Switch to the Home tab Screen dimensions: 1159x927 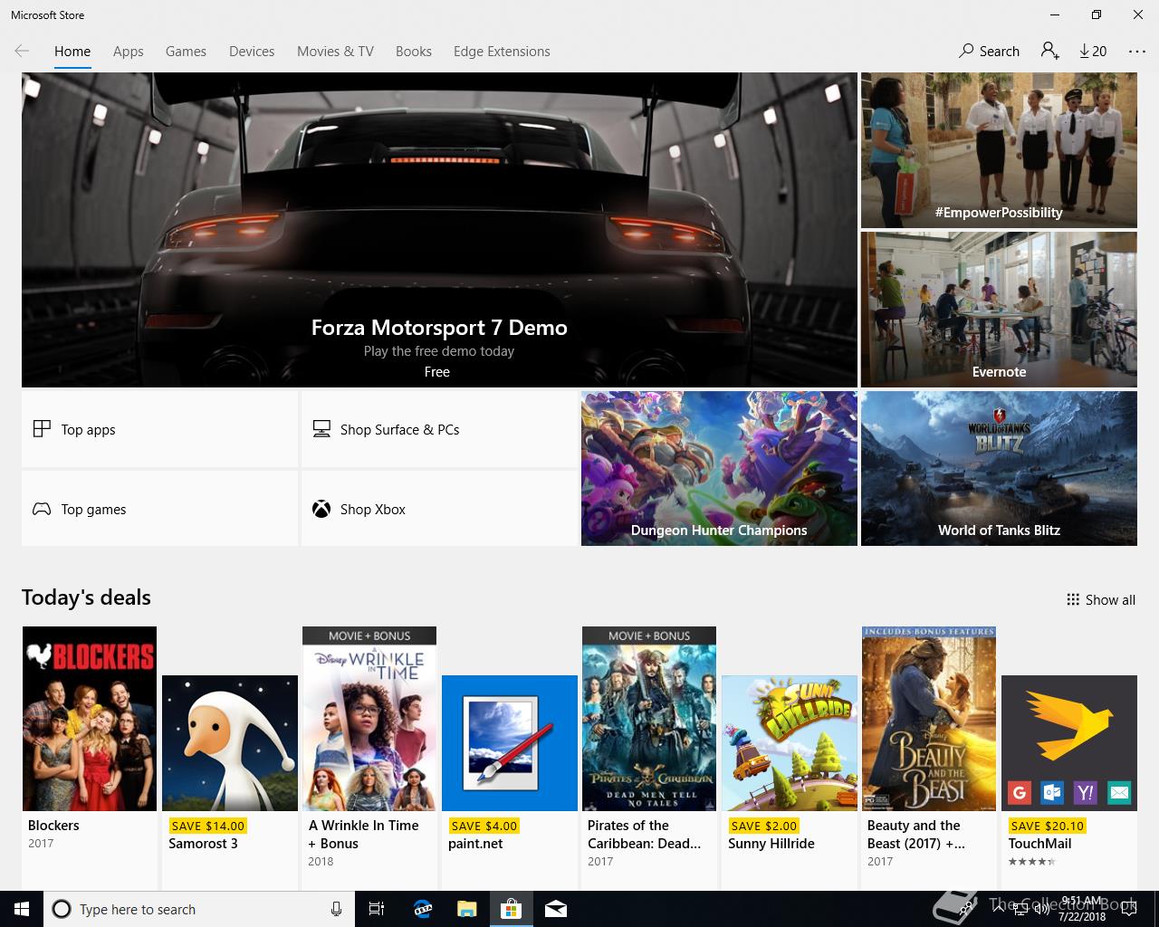[72, 52]
